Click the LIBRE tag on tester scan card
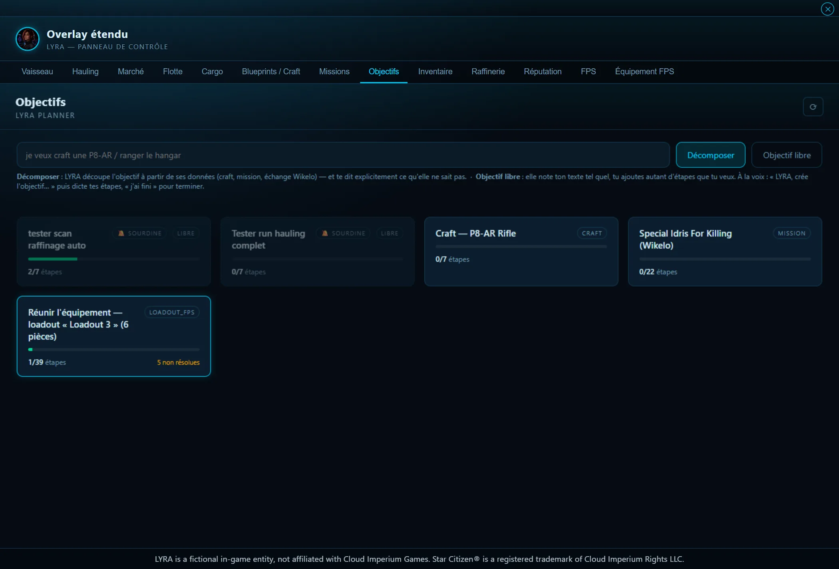839x569 pixels. tap(186, 233)
